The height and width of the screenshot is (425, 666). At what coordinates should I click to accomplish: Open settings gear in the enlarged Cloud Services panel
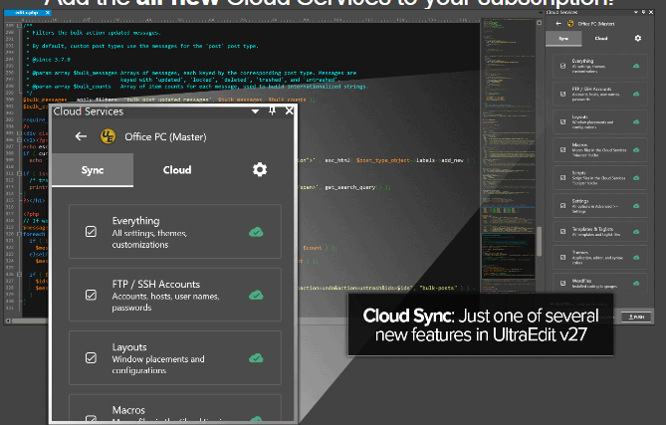(x=260, y=169)
